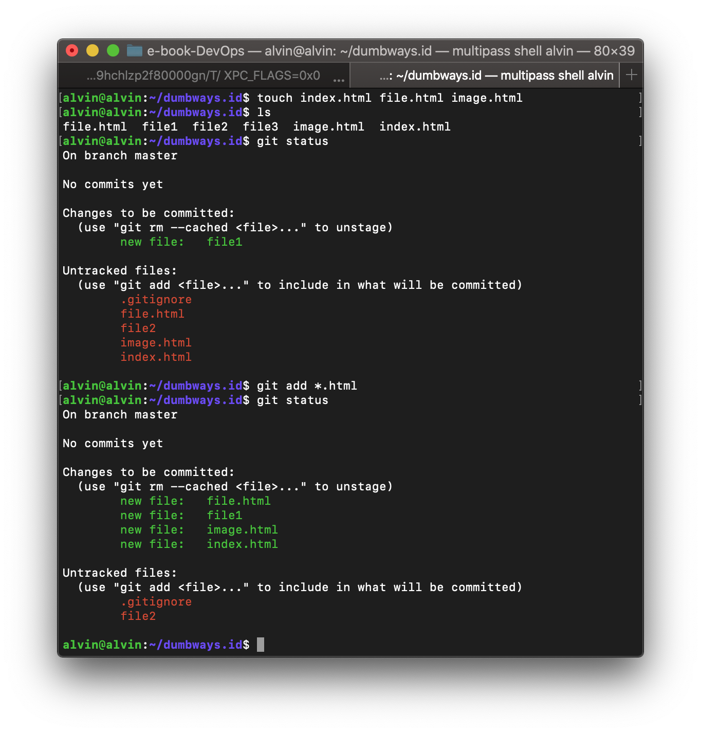Viewport: 701px width, 733px height.
Task: Click the folder proxy icon in title bar
Action: [135, 50]
